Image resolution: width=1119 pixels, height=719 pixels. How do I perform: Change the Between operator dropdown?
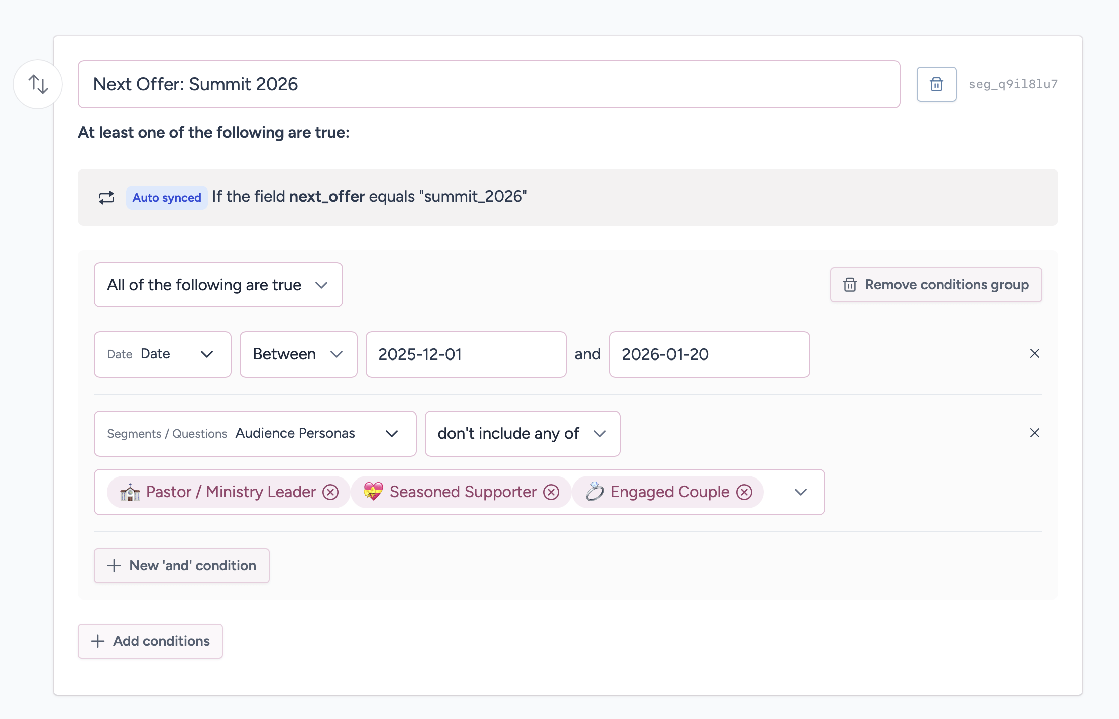point(298,354)
